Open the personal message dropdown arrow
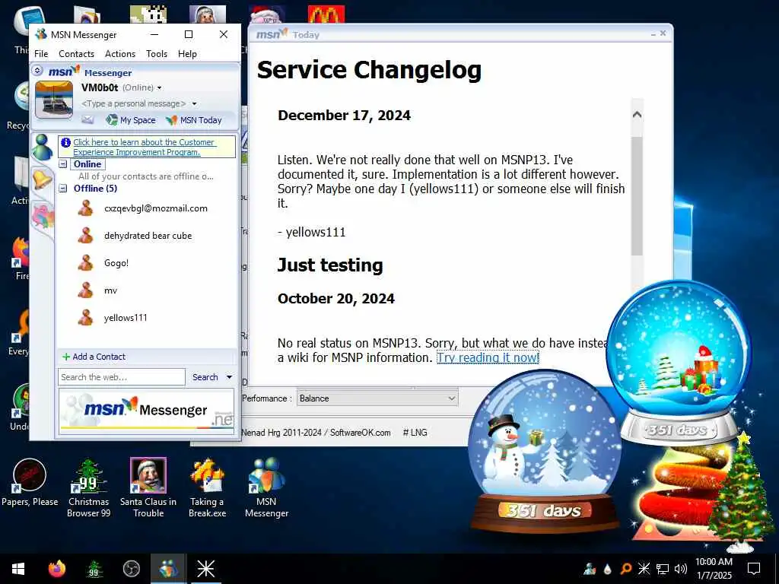The image size is (779, 584). tap(194, 103)
